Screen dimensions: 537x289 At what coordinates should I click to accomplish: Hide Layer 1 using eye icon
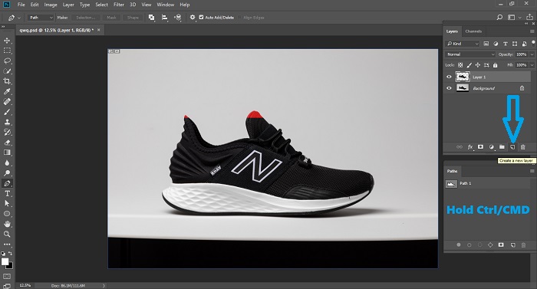pyautogui.click(x=449, y=77)
